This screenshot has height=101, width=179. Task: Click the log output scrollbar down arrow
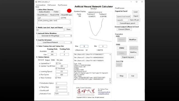point(110,82)
